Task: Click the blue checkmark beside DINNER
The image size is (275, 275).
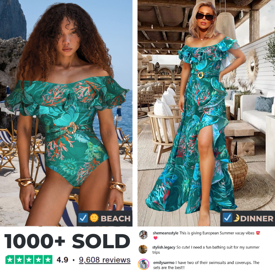Action: [x=228, y=218]
